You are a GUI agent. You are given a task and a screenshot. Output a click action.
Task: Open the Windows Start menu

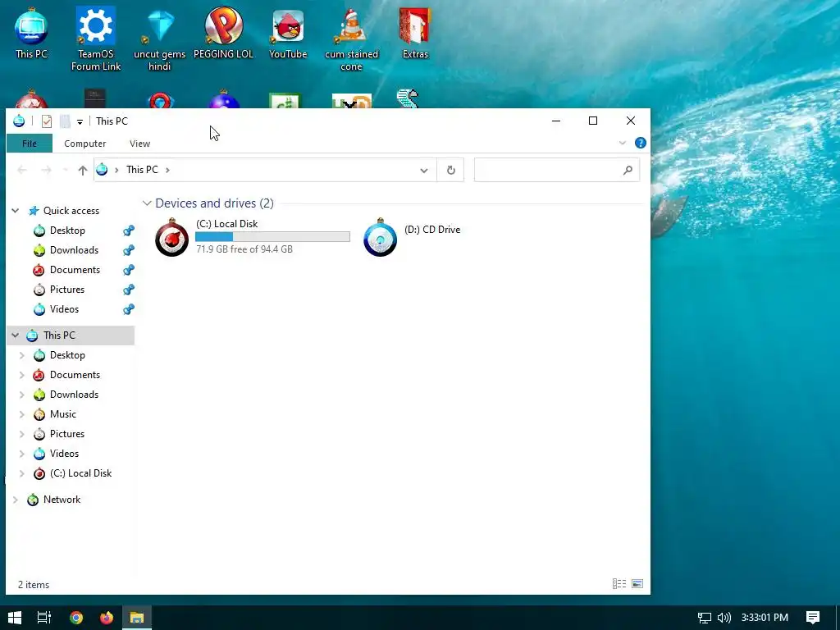click(15, 618)
